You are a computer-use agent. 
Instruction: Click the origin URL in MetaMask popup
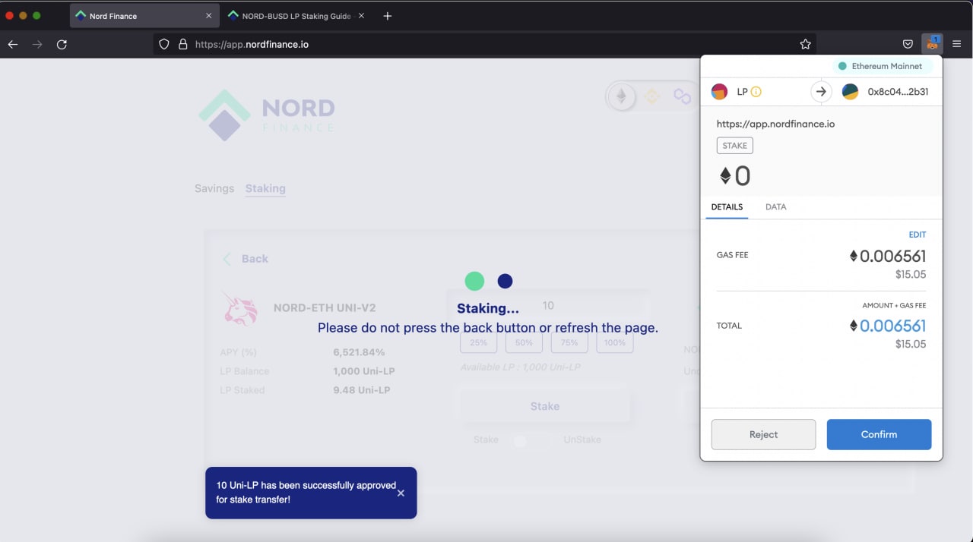tap(775, 124)
